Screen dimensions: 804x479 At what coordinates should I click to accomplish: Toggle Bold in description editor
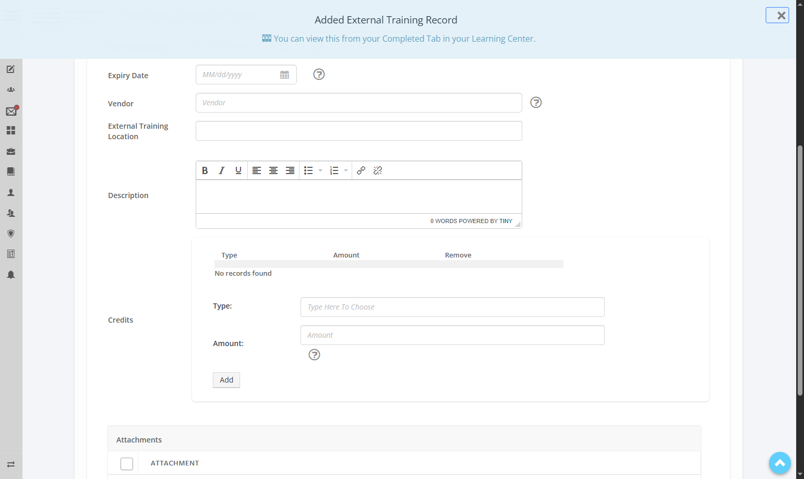tap(205, 170)
